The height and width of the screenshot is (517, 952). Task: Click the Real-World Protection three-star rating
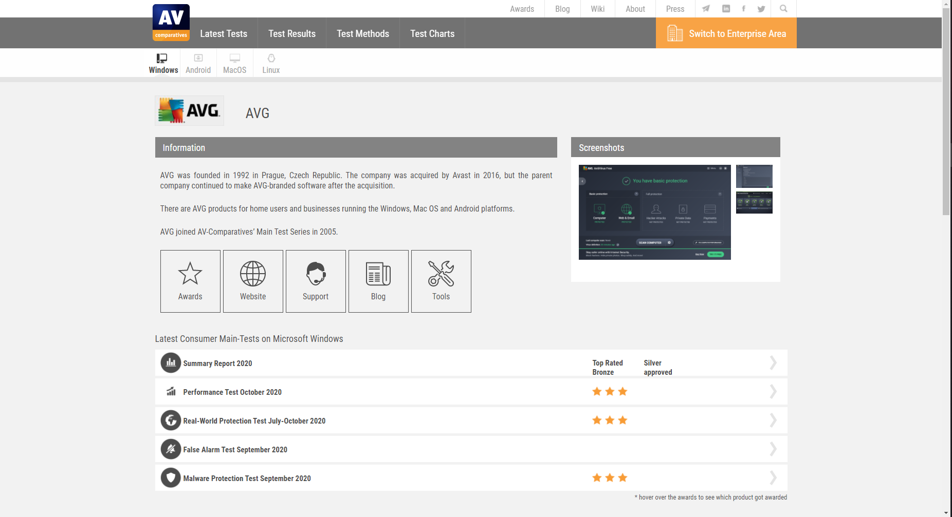(x=610, y=420)
